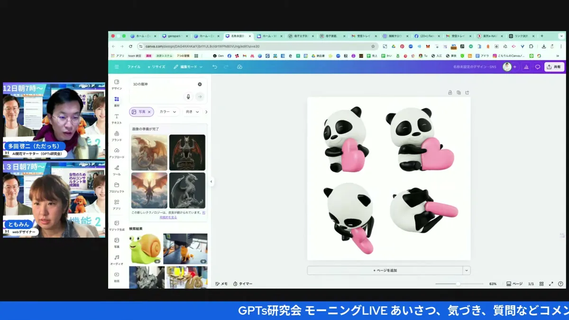
Task: Open the analytics bar chart icon
Action: 526,67
